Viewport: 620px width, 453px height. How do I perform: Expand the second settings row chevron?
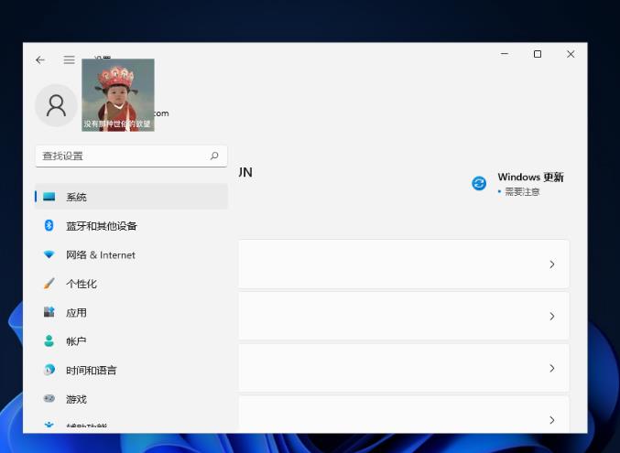point(551,317)
